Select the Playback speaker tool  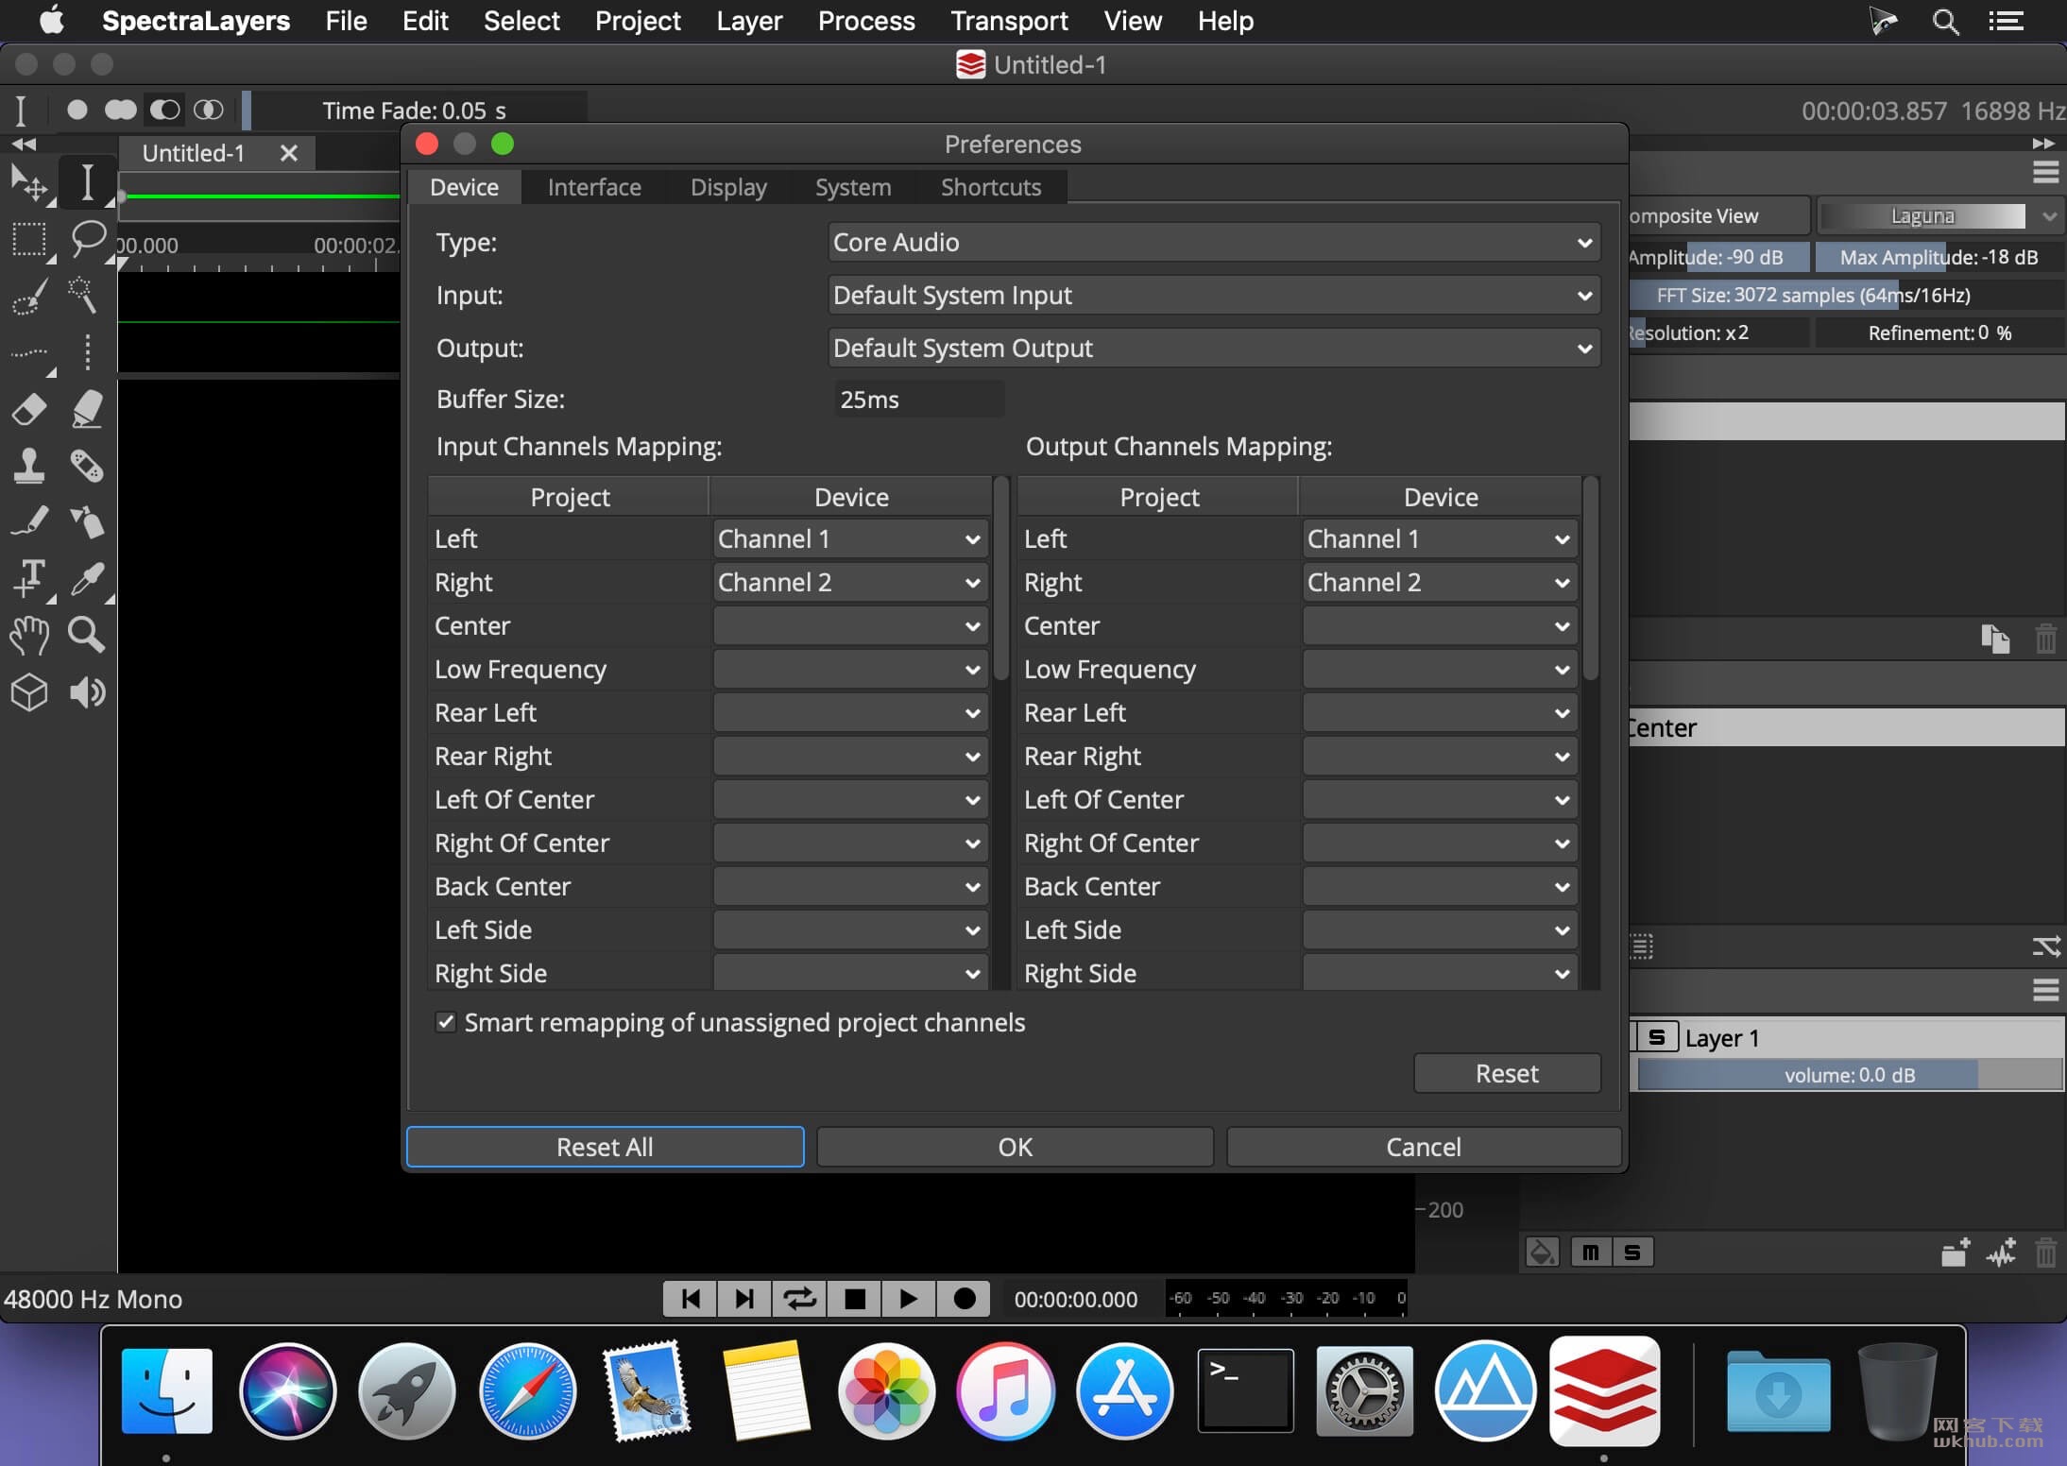tap(87, 692)
